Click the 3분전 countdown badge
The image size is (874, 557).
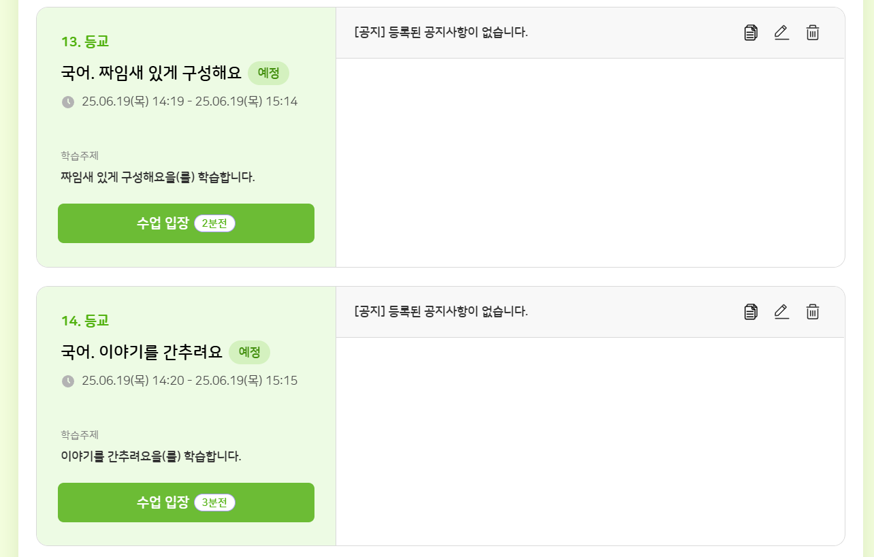(214, 503)
